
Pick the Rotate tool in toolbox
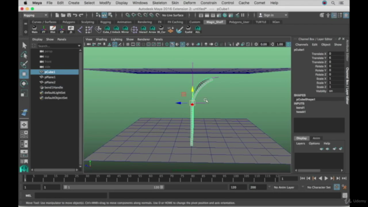click(24, 83)
